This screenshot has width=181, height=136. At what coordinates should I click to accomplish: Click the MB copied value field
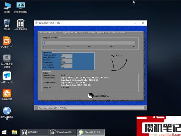tap(67, 60)
